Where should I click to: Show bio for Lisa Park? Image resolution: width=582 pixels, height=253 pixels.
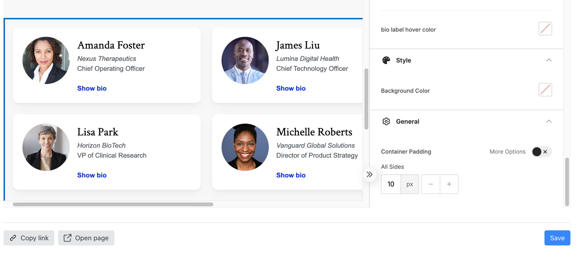(92, 175)
